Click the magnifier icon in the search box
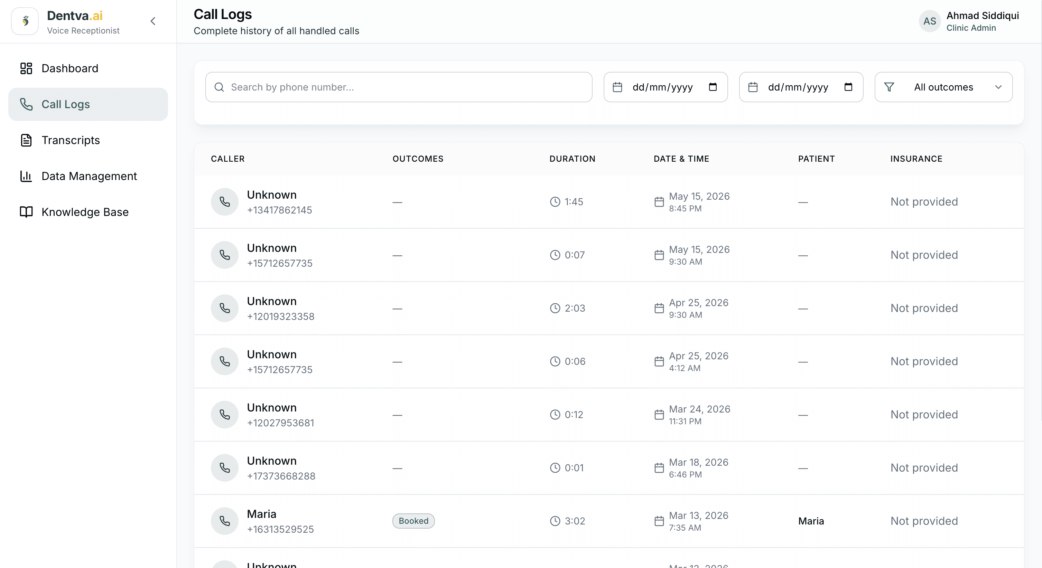The image size is (1042, 568). point(219,87)
